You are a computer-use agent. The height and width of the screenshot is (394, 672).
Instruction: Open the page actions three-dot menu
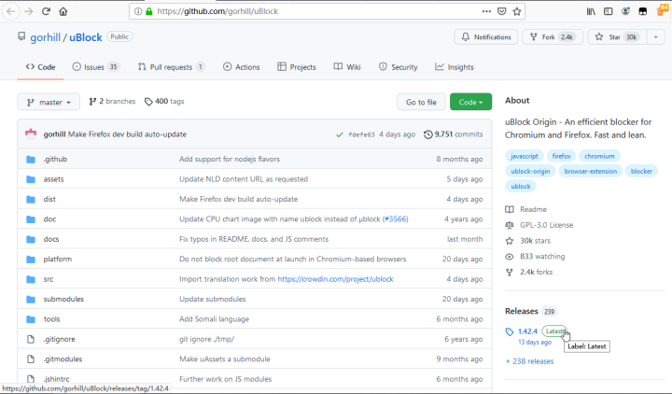coord(486,11)
